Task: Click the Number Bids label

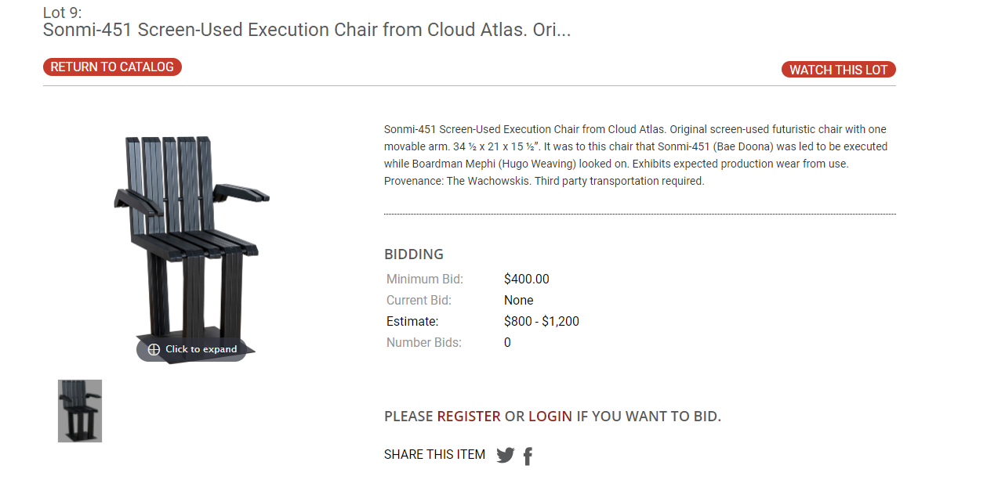Action: click(x=423, y=342)
